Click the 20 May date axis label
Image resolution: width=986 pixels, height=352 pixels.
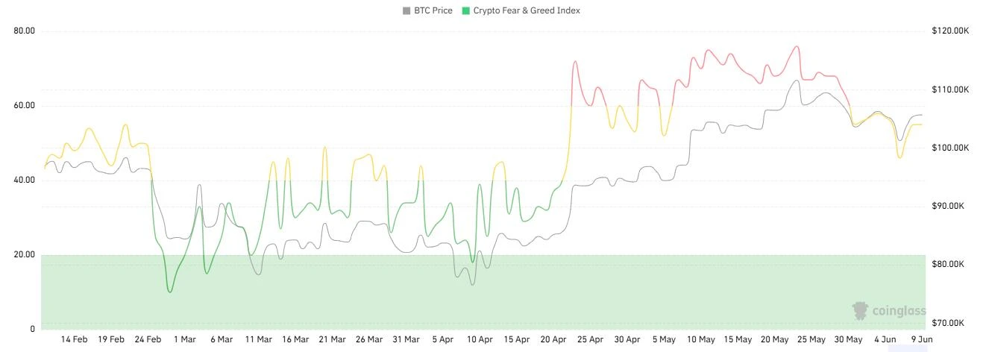775,339
